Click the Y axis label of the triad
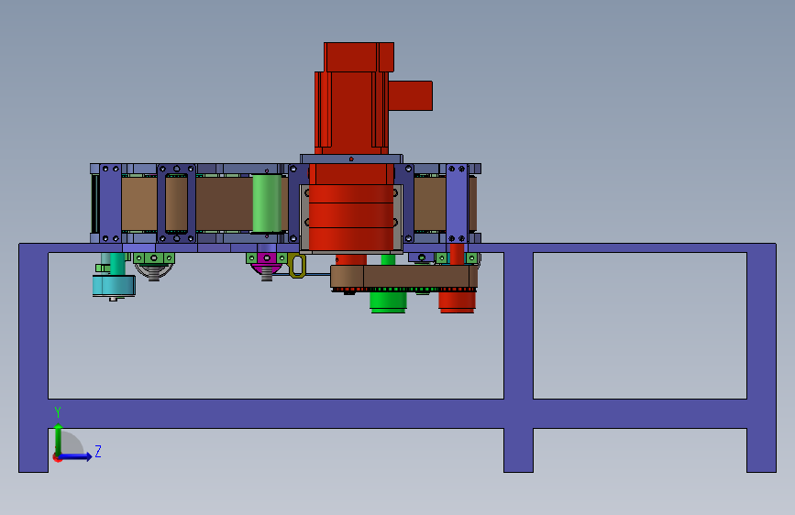 point(58,412)
